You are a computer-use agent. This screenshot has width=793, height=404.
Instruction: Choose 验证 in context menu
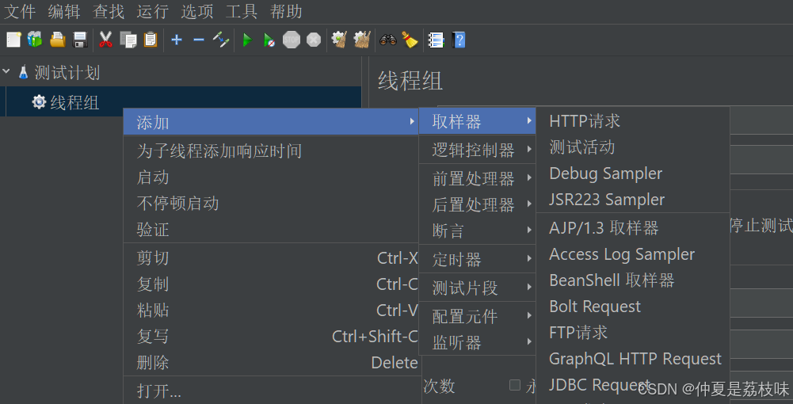271,230
